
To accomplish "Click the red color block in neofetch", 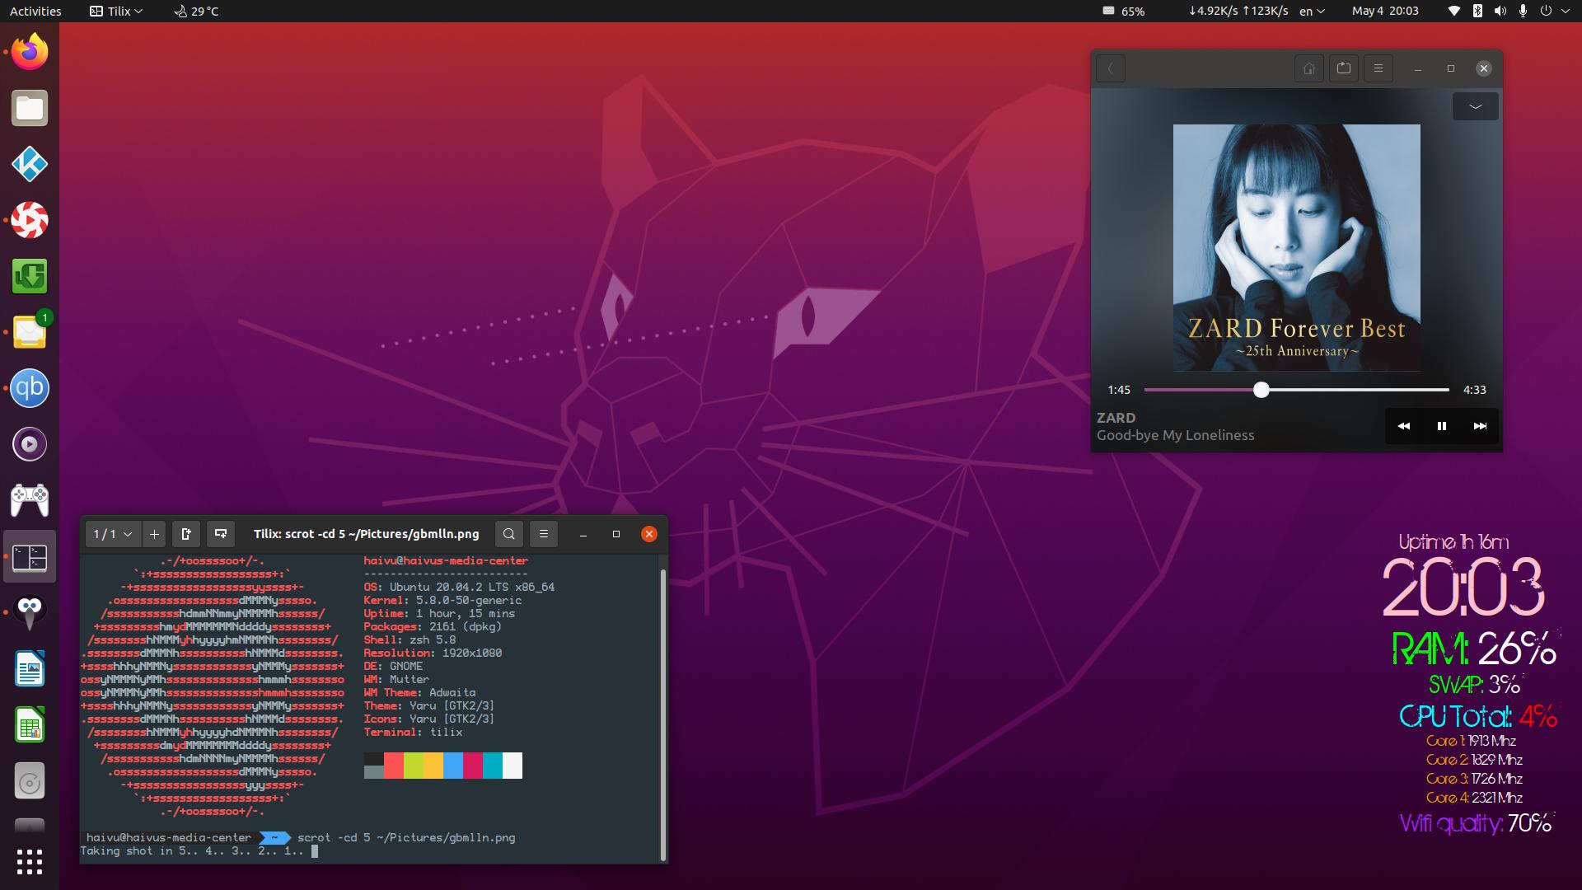I will tap(394, 766).
